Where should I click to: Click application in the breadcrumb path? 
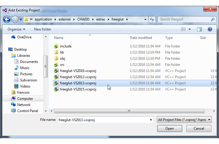[43, 19]
